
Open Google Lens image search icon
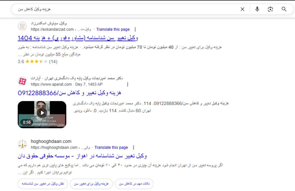pyautogui.click(x=270, y=9)
